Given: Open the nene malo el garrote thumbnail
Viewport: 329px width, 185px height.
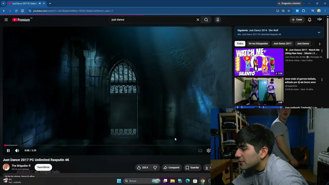Looking at the screenshot, I should click(x=259, y=91).
